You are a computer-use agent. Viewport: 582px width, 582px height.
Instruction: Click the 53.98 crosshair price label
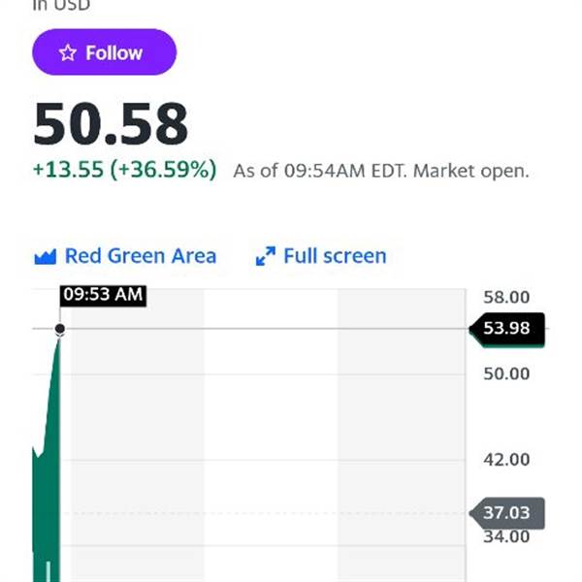tap(506, 328)
